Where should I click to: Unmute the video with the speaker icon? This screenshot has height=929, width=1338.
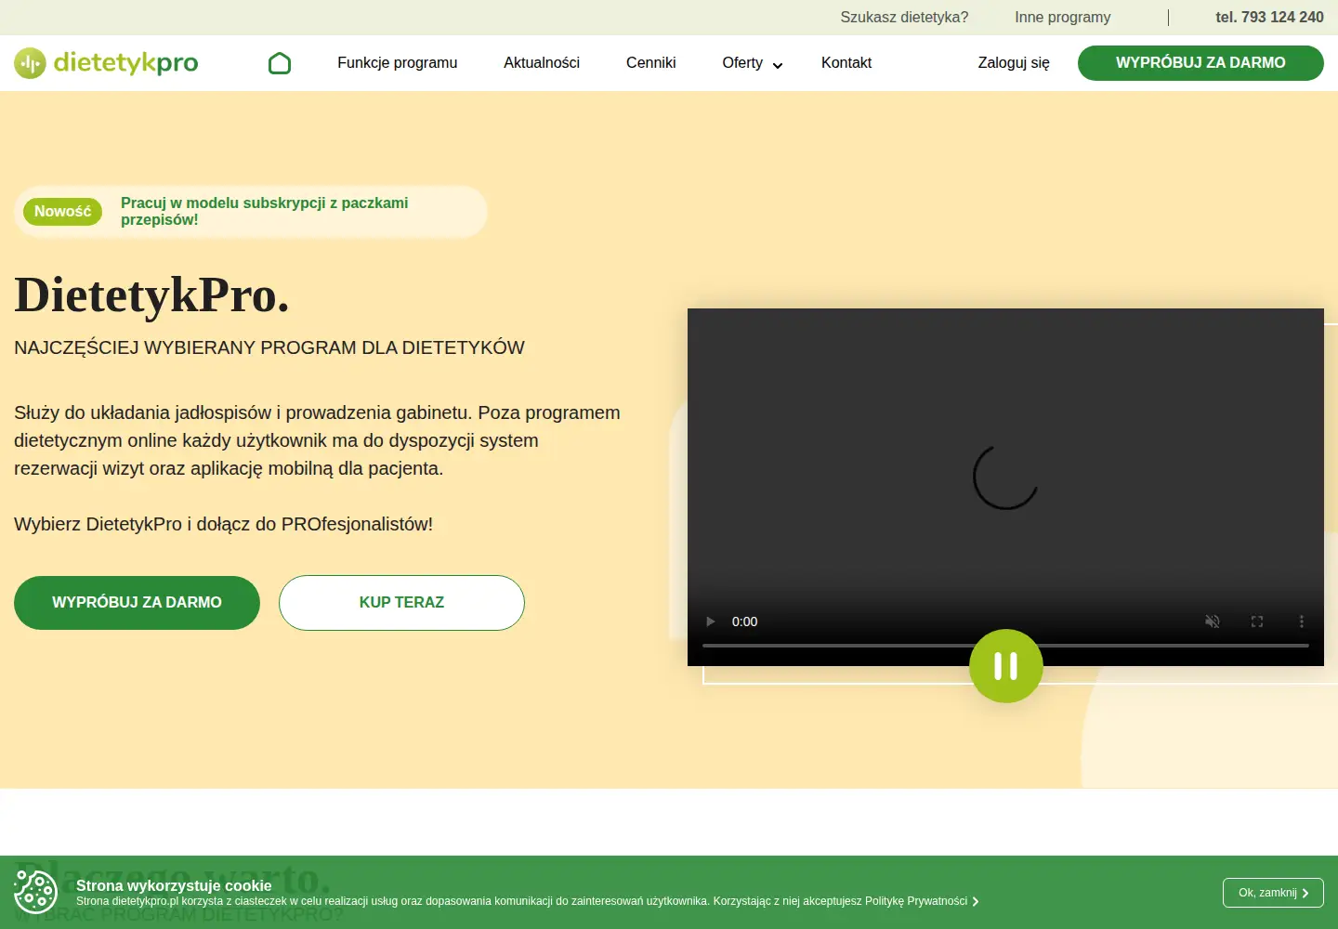pyautogui.click(x=1213, y=622)
